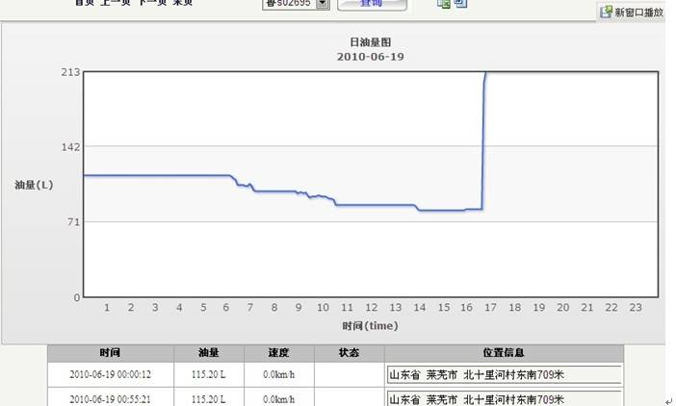676x406 pixels.
Task: Click location field in the 00:00:12 row
Action: (x=505, y=374)
